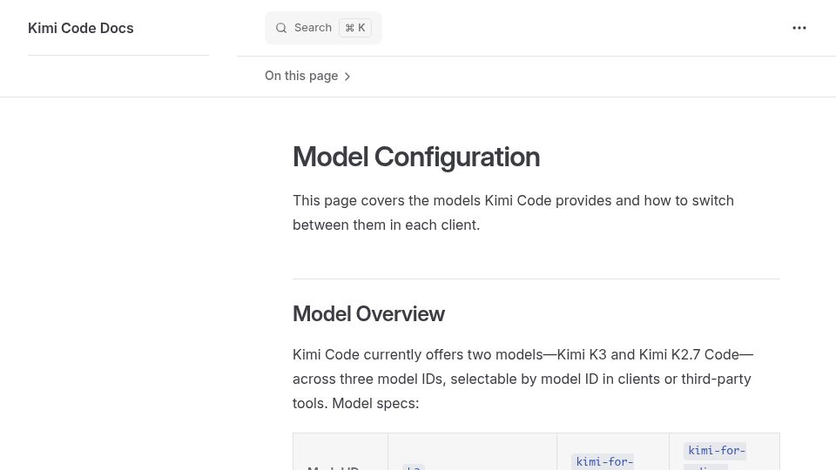Viewport: 836px width, 470px height.
Task: Open the three-dots more menu
Action: [x=799, y=28]
